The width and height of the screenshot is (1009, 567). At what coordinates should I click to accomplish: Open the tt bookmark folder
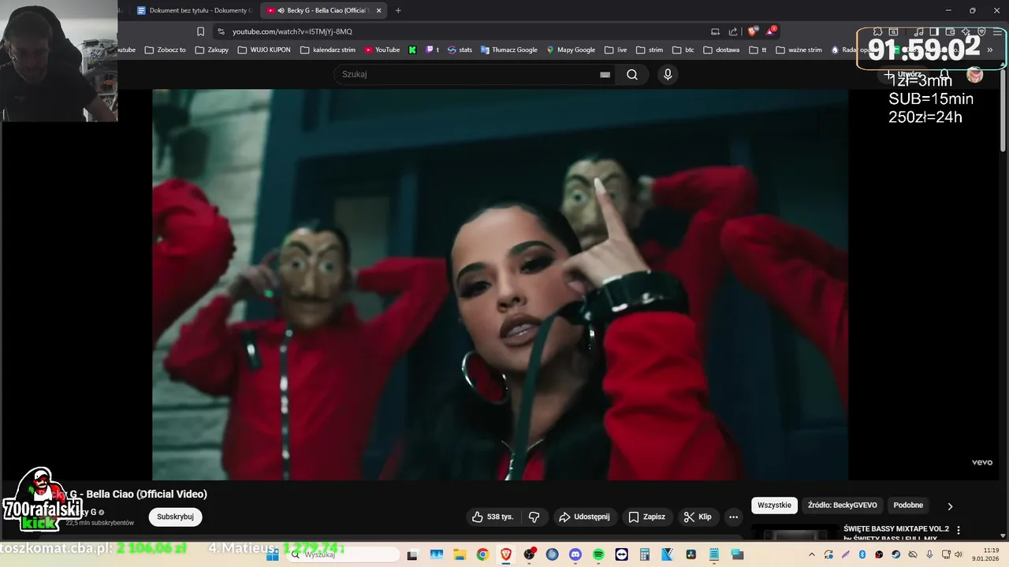pos(758,50)
